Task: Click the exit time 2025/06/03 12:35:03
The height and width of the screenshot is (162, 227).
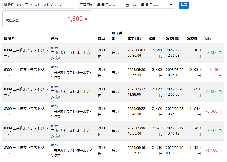Action: (x=174, y=53)
